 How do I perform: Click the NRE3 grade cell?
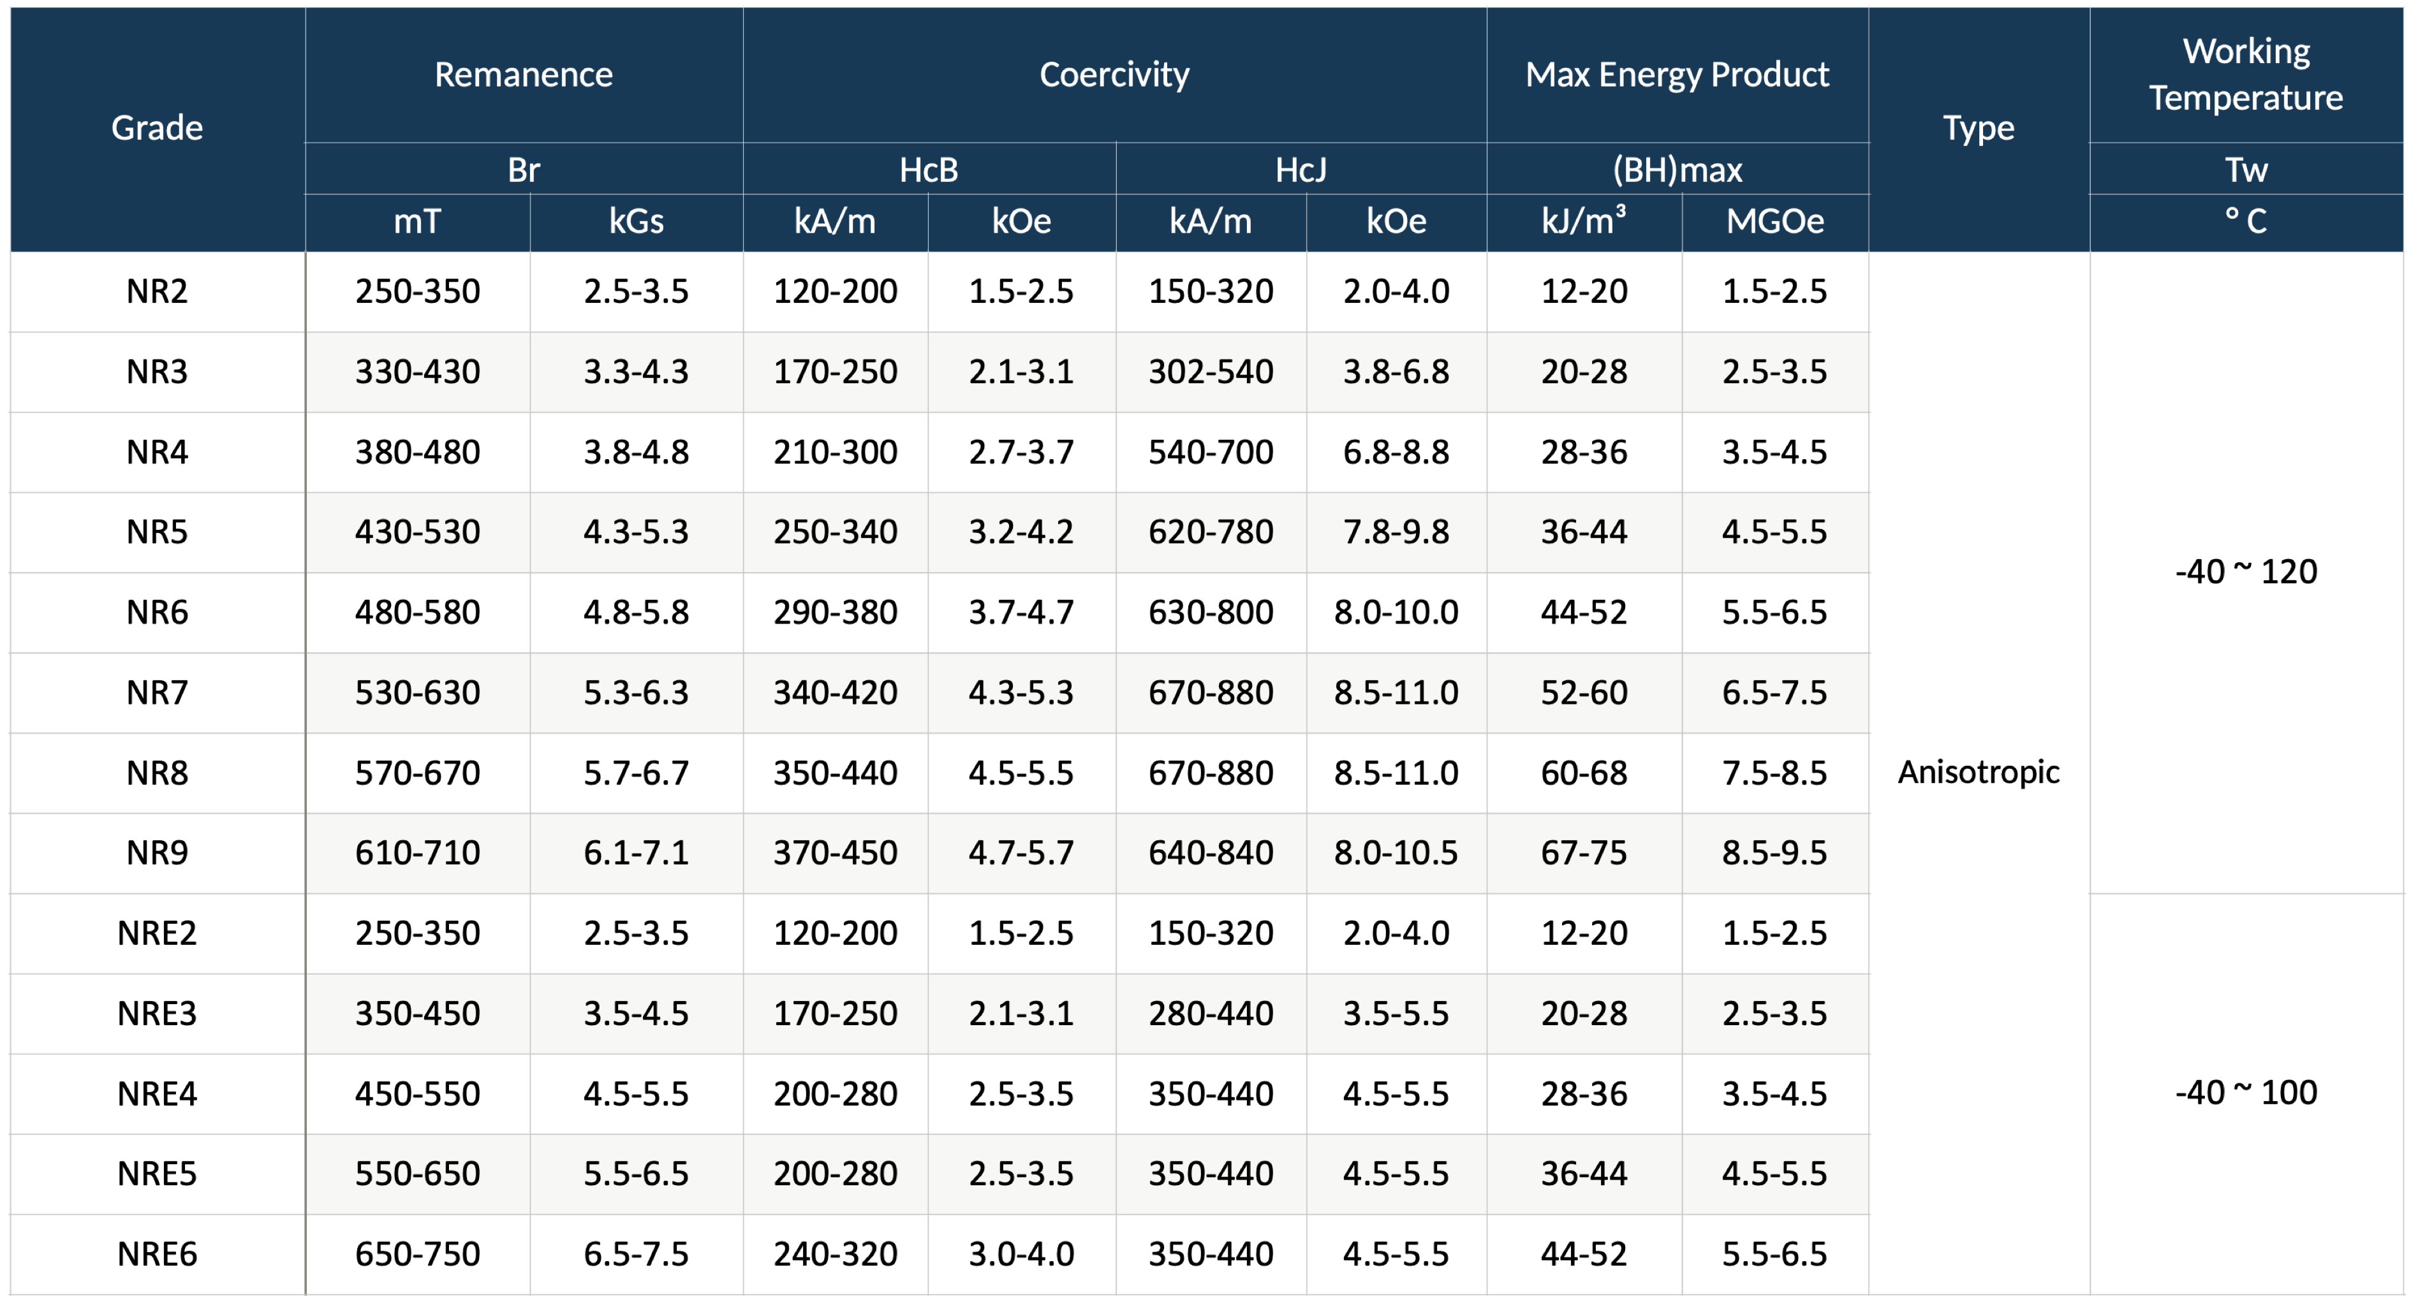click(x=158, y=1014)
